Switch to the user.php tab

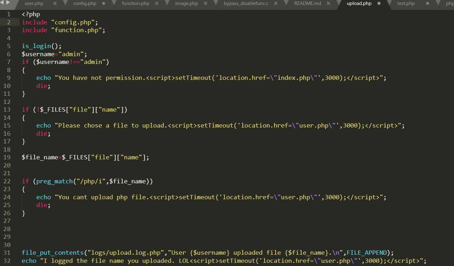34,4
